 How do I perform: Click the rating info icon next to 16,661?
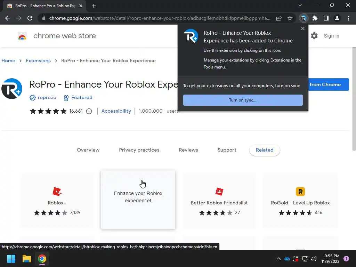coord(89,111)
